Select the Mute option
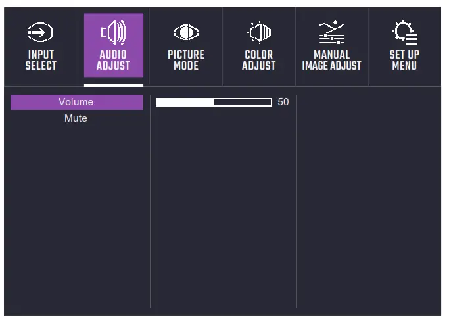449x319 pixels. click(x=76, y=118)
